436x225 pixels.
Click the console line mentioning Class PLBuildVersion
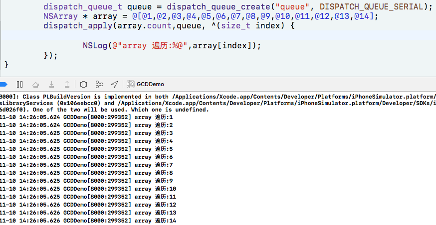click(218, 97)
